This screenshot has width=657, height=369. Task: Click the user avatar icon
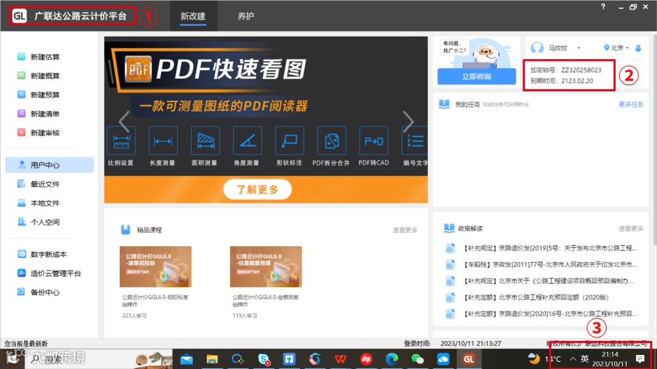(537, 48)
